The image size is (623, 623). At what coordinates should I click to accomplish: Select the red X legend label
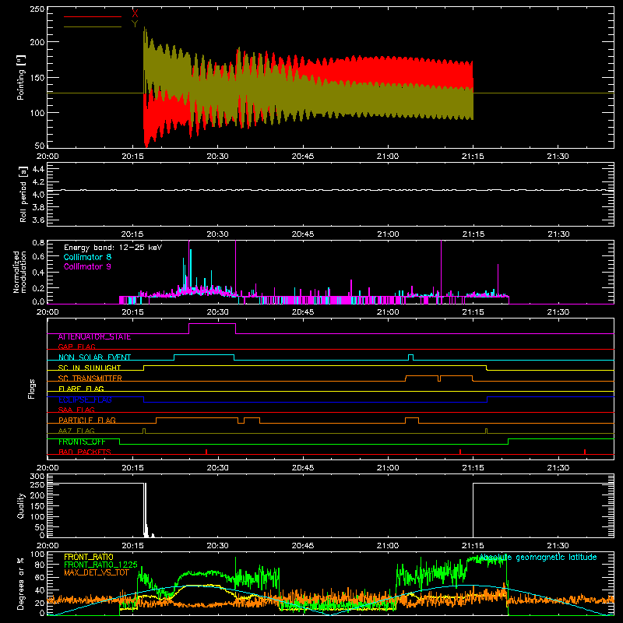[x=135, y=14]
